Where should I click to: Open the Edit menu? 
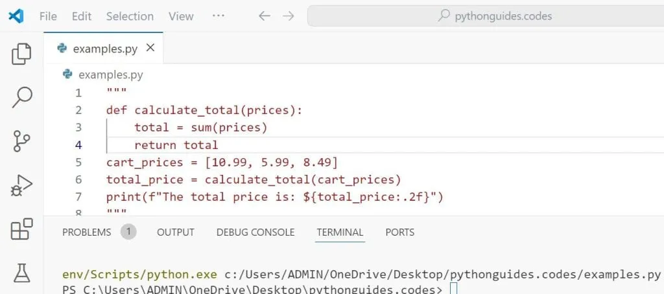click(82, 16)
